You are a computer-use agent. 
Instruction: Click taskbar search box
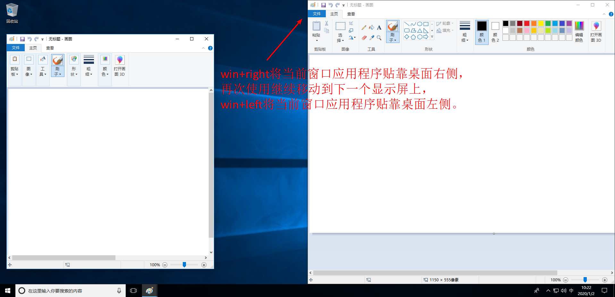pos(71,291)
